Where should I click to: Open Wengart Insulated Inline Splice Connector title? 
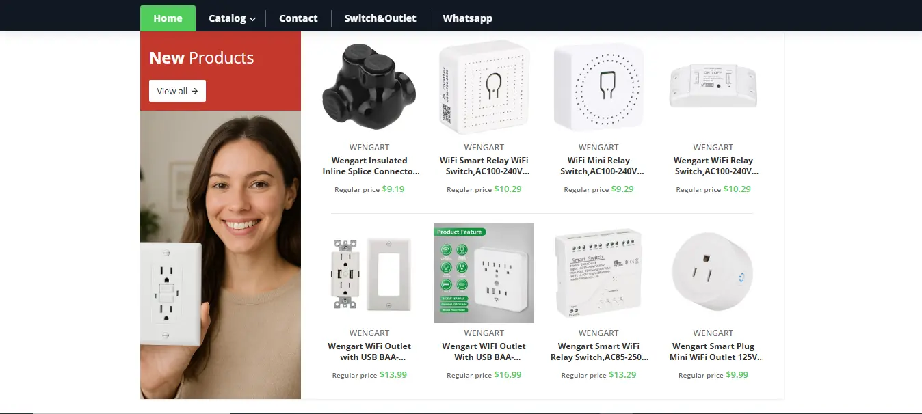(x=369, y=166)
